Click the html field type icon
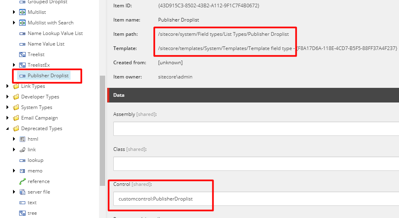The image size is (399, 218). [22, 139]
